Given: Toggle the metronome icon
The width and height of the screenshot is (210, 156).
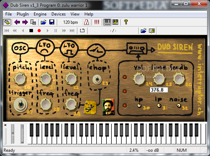Looking at the screenshot, I should click(87, 22).
